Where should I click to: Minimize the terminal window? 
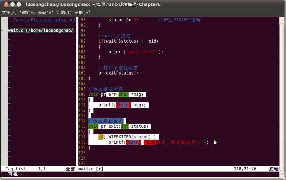pos(13,4)
